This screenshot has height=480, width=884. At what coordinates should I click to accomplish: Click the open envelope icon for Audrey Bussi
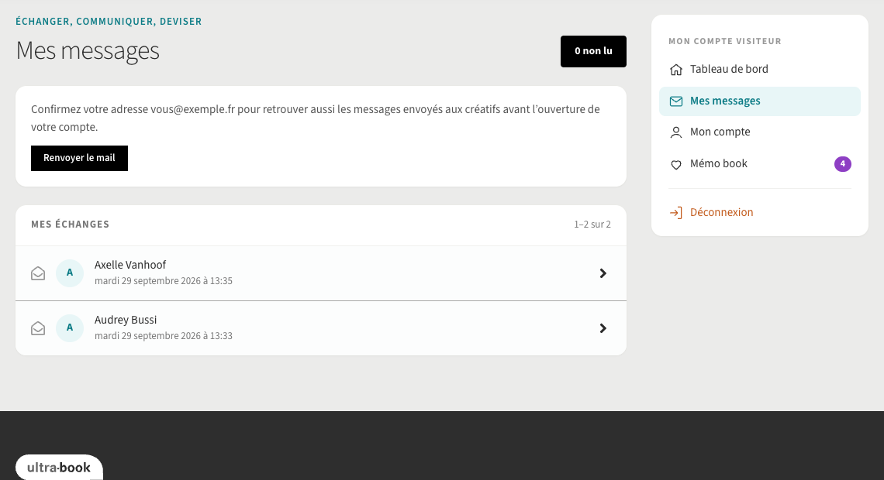click(x=38, y=328)
